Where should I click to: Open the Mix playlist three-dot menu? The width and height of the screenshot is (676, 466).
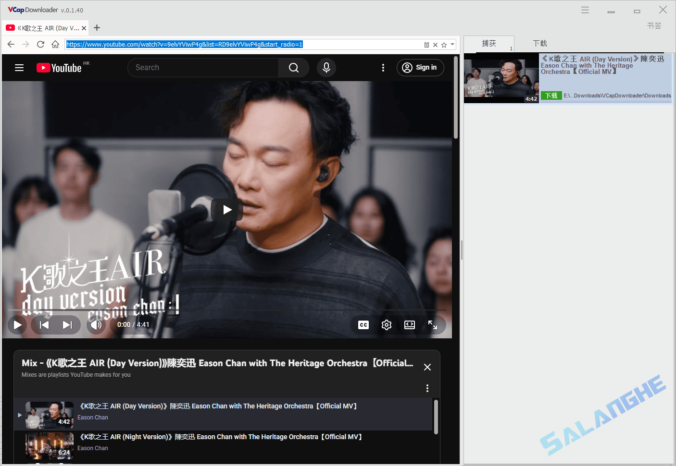[x=427, y=388]
